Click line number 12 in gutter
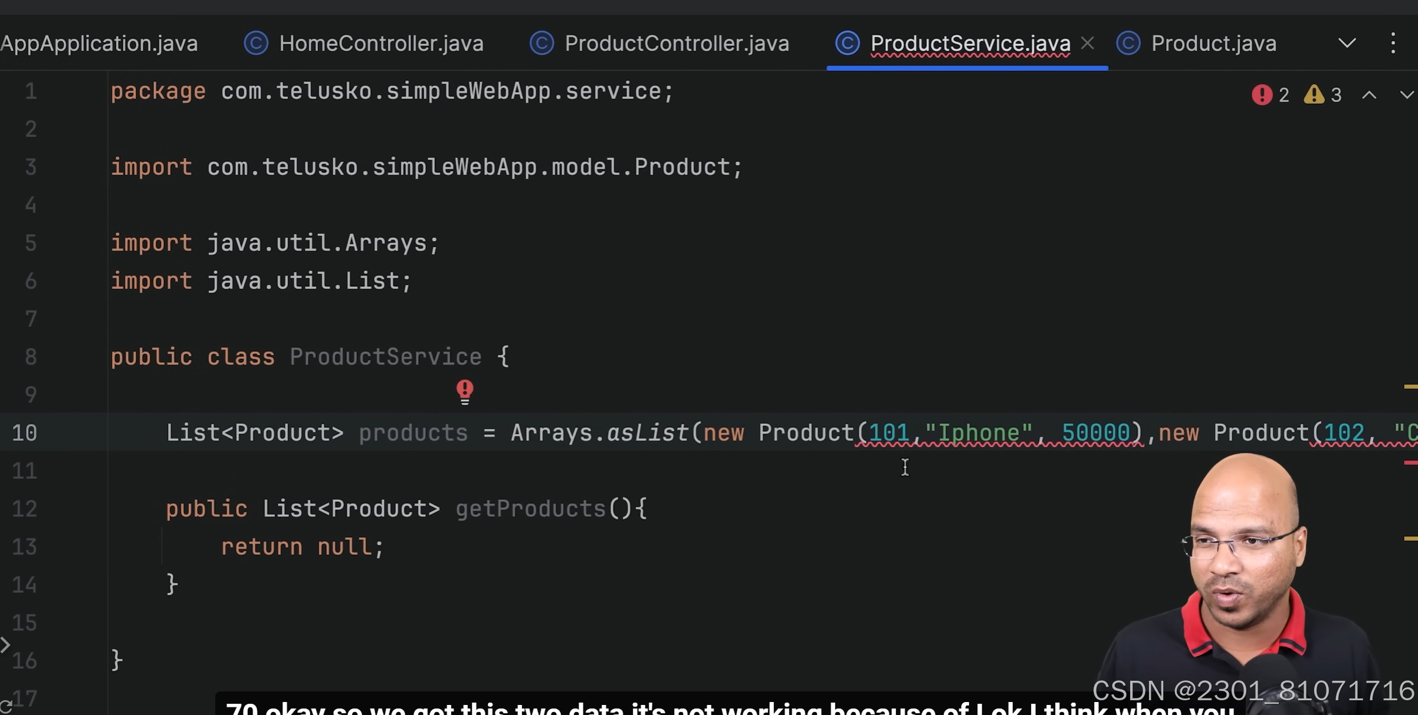 25,509
